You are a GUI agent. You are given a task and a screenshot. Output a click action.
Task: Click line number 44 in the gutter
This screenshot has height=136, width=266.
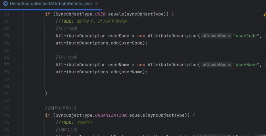point(6,115)
